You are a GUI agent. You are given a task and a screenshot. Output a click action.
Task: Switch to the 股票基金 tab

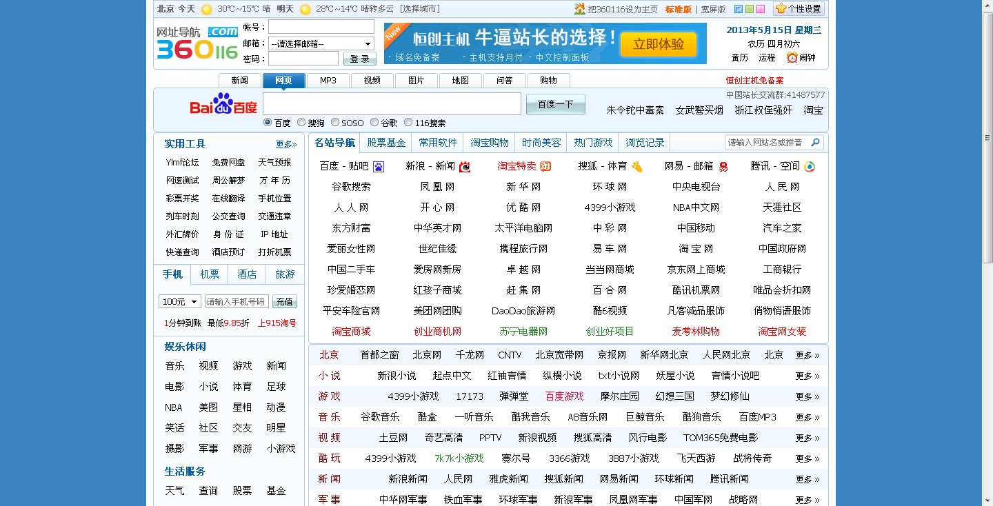386,142
